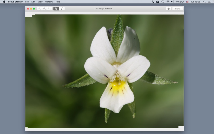Click the yellow minimize window button
Screen dimensions: 214x134
(31, 9)
